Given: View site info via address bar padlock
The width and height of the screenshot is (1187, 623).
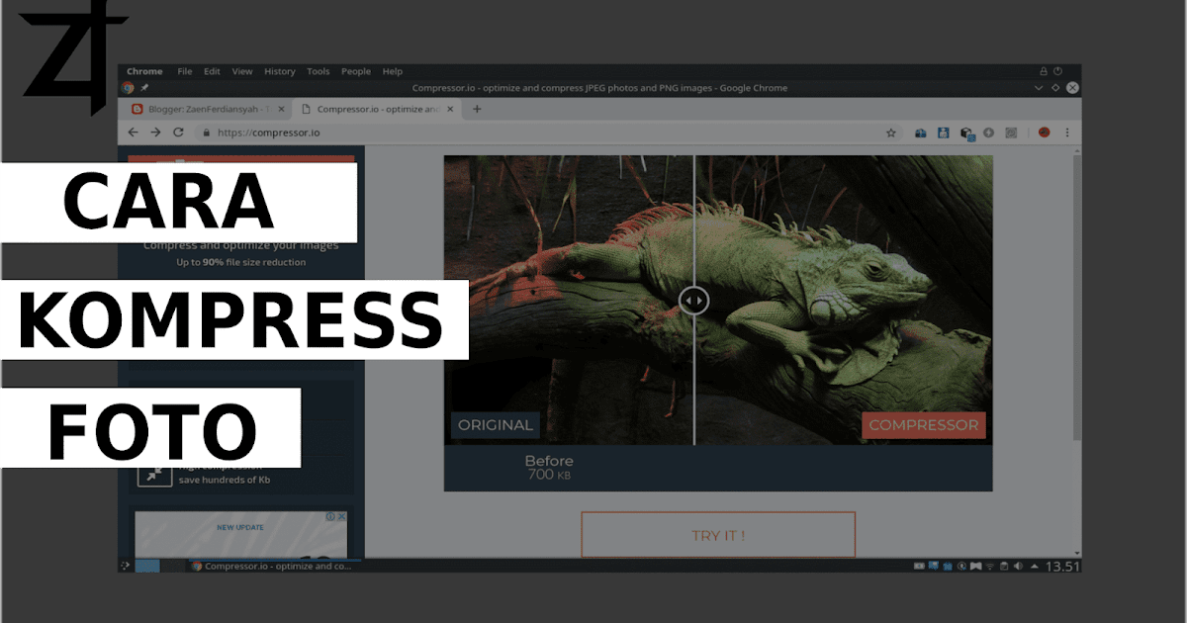Looking at the screenshot, I should [207, 132].
